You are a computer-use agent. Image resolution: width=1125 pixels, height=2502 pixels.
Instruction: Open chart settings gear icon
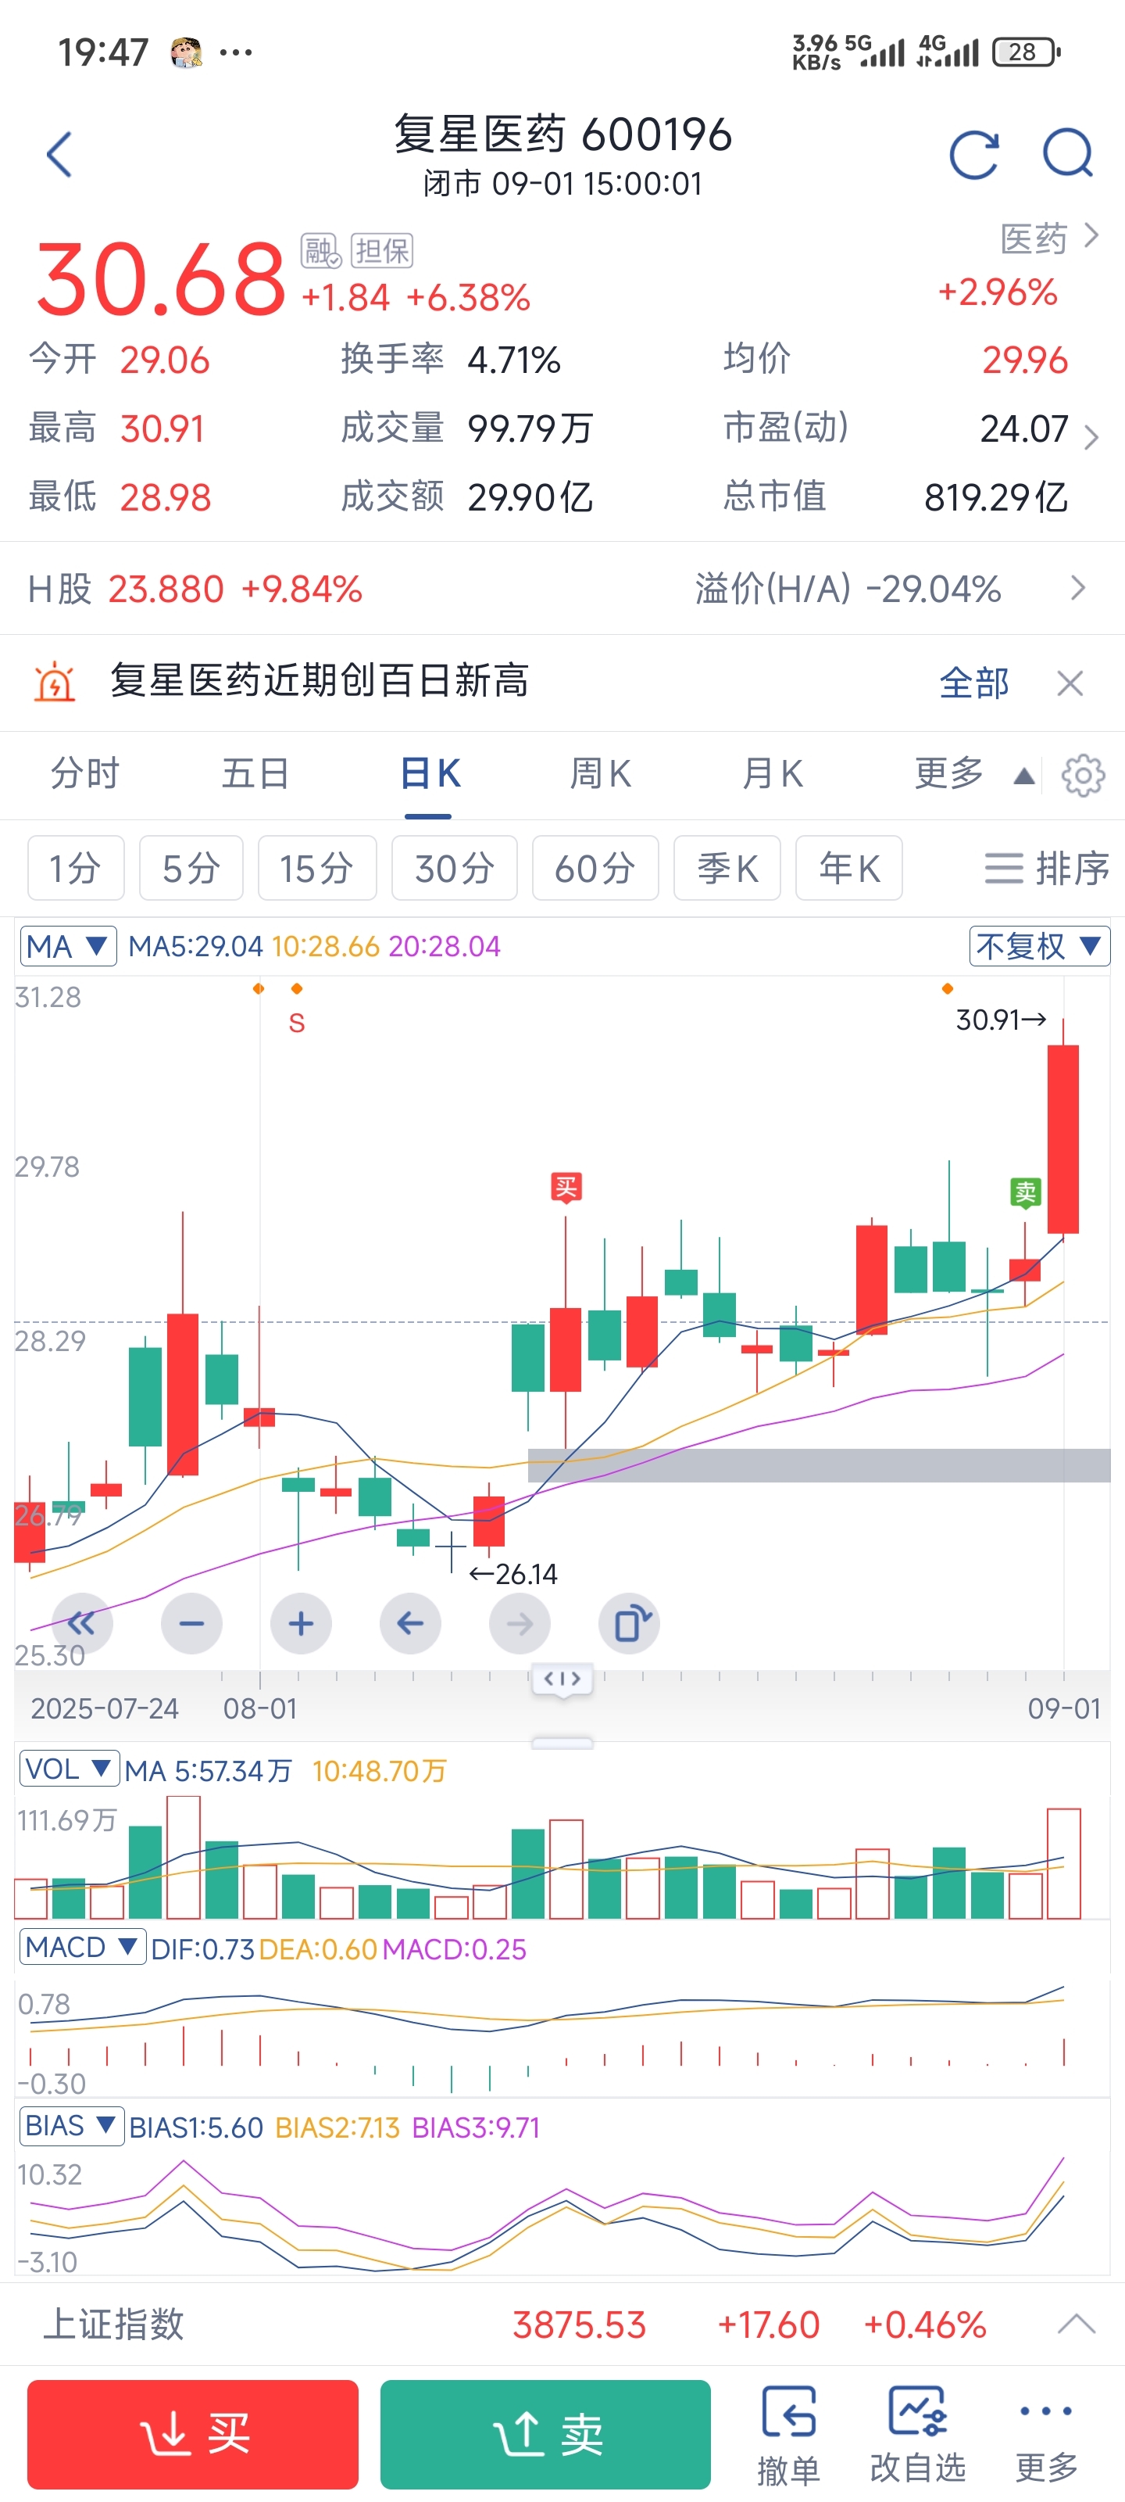tap(1082, 775)
